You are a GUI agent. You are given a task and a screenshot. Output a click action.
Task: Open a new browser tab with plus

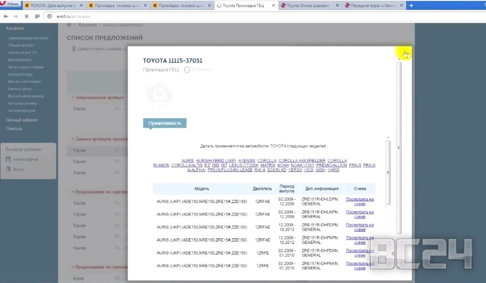coord(411,5)
